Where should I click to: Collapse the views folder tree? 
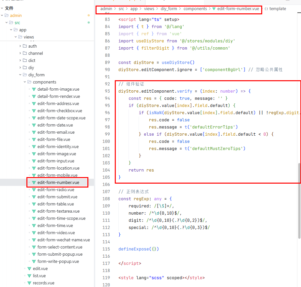pyautogui.click(x=16, y=37)
